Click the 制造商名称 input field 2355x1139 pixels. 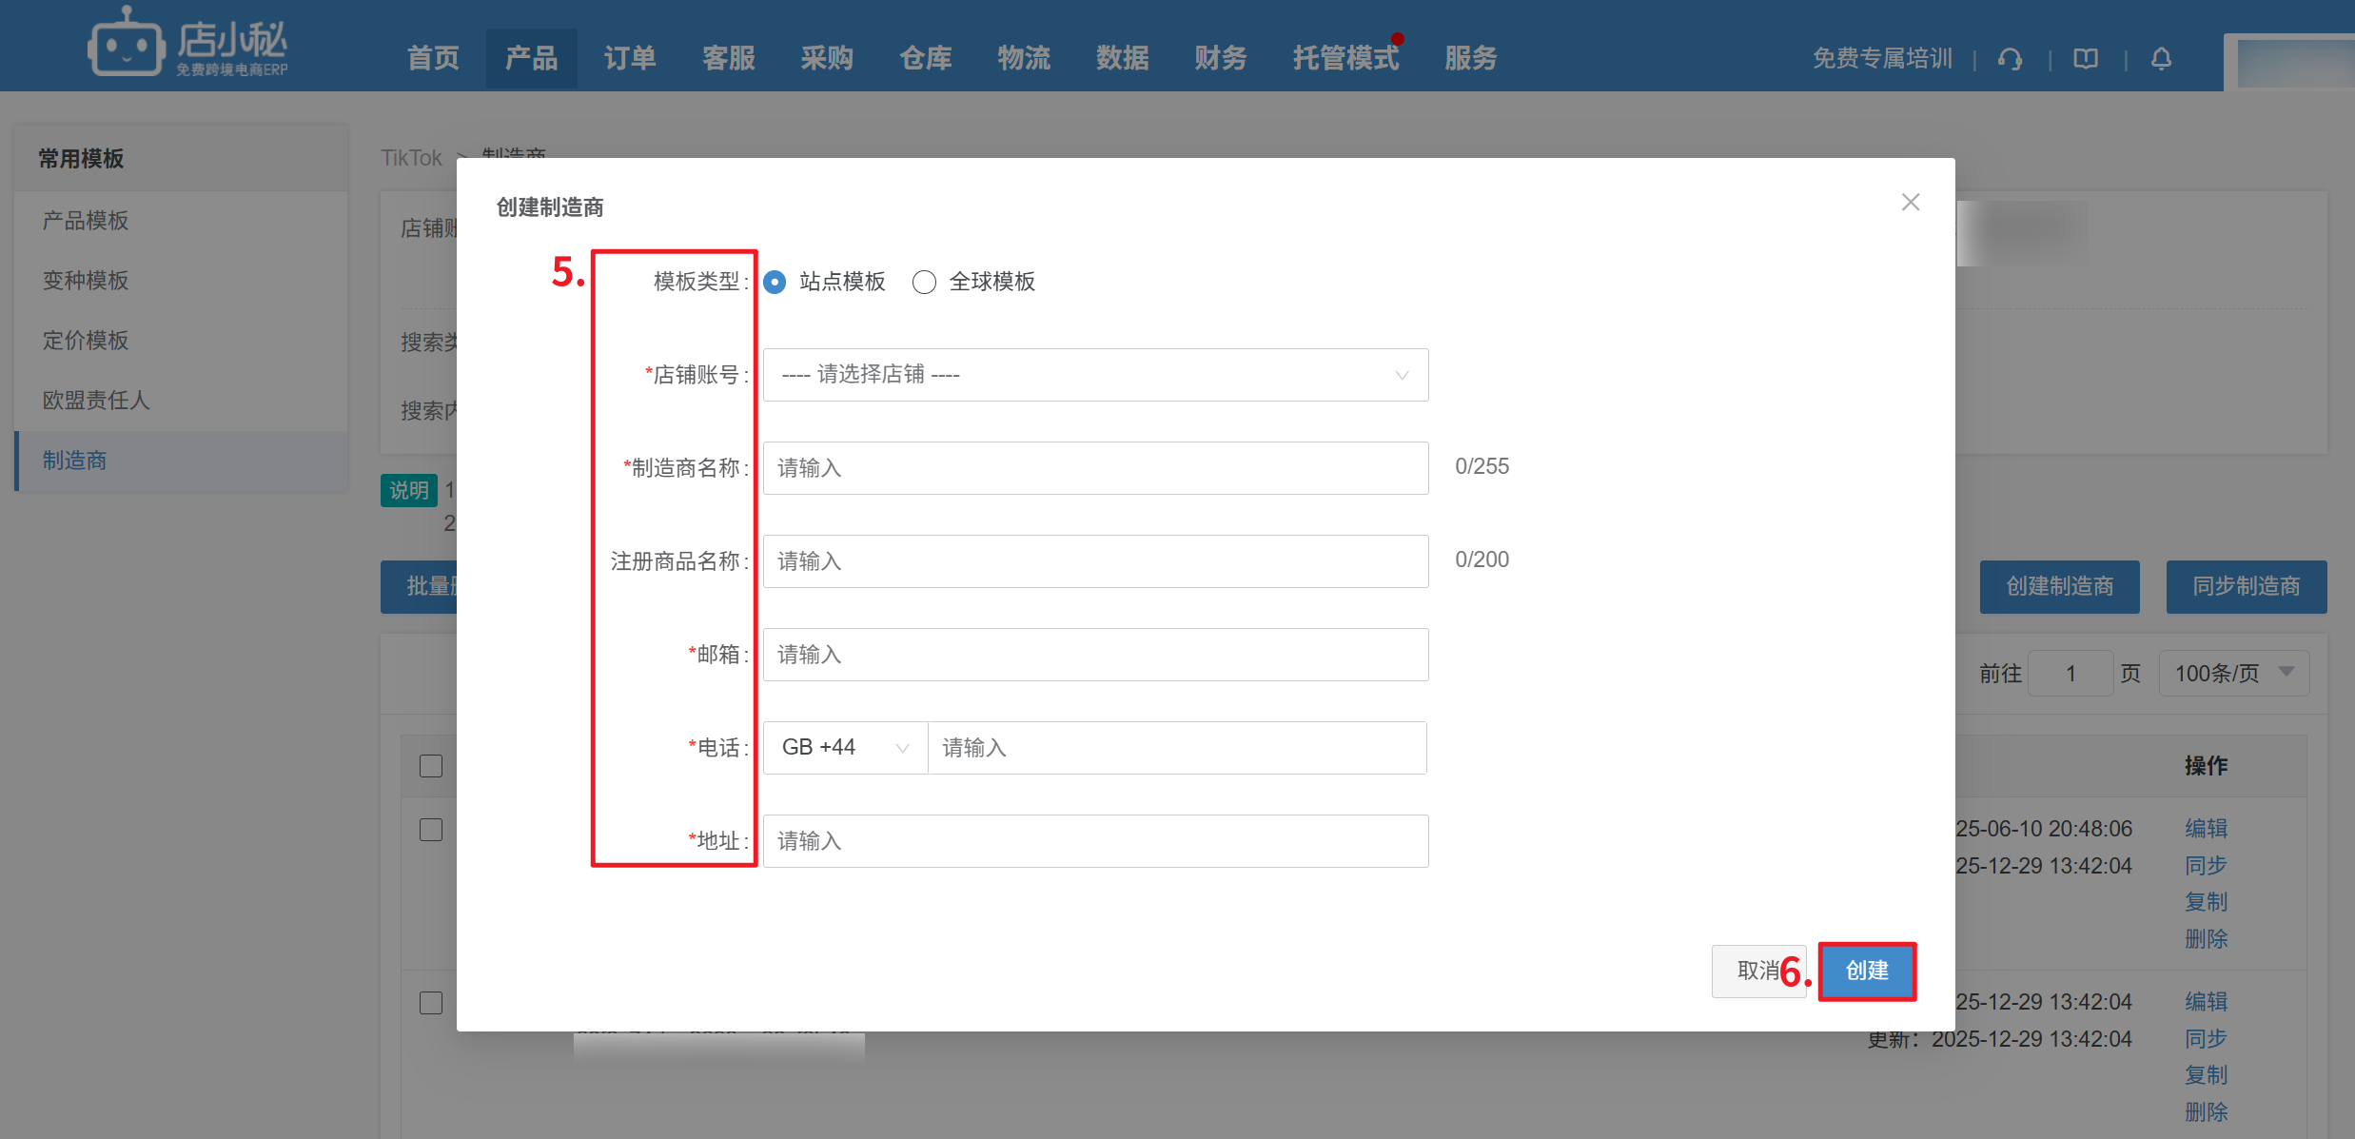[x=1094, y=468]
